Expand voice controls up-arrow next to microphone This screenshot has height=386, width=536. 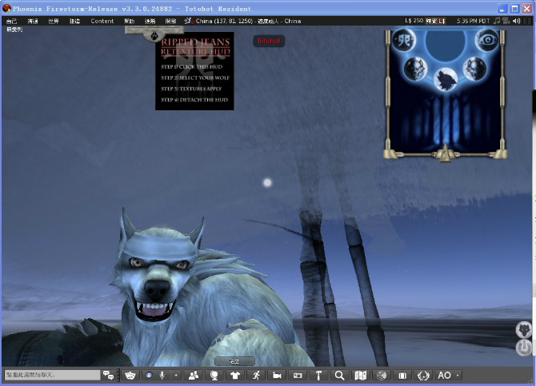pos(176,376)
